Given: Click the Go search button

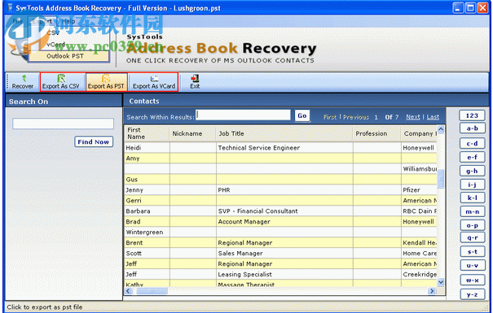Looking at the screenshot, I should 302,115.
